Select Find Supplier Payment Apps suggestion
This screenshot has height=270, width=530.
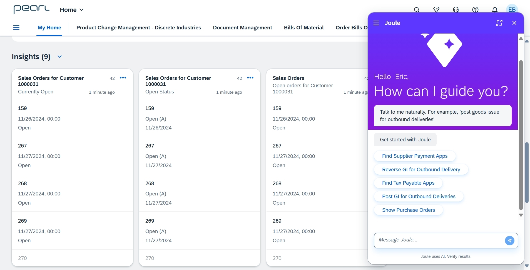click(415, 156)
